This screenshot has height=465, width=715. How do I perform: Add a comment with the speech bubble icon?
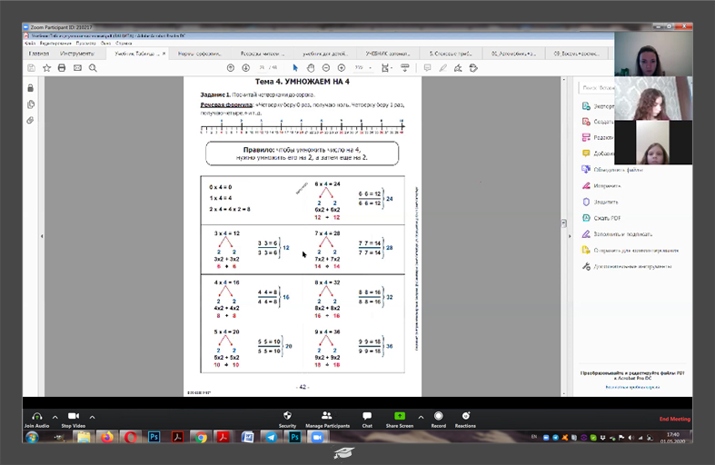click(427, 68)
